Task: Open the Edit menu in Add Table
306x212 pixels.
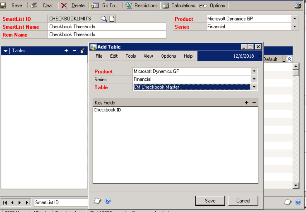Action: [114, 56]
